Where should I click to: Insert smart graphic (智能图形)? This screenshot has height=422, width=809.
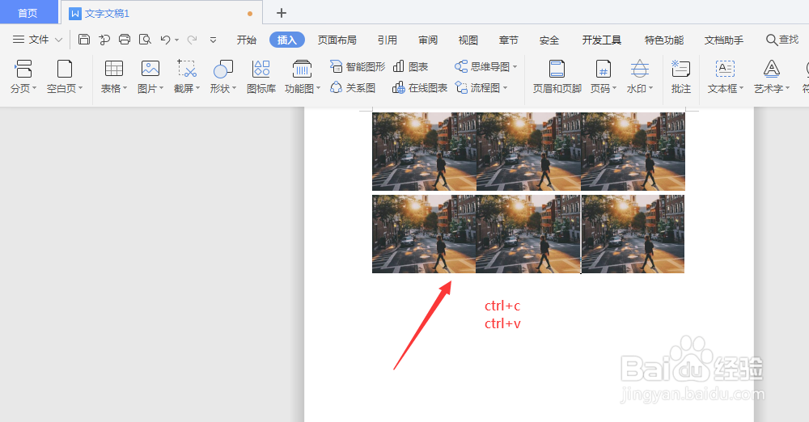point(358,66)
